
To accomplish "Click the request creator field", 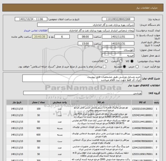I will click(91, 31).
